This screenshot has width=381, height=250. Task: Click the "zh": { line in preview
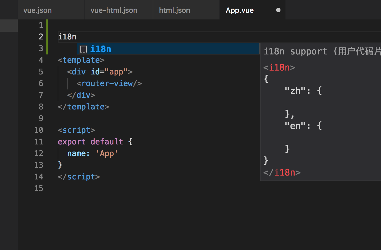click(x=303, y=91)
